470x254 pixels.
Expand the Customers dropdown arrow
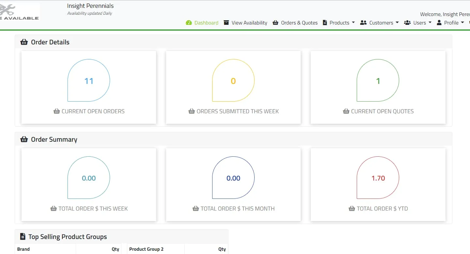(397, 23)
